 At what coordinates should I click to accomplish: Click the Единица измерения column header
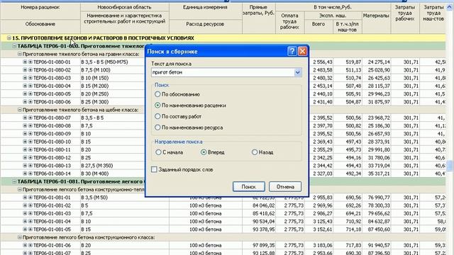205,7
